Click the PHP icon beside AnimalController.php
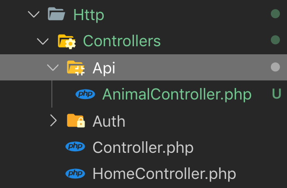 pyautogui.click(x=85, y=94)
